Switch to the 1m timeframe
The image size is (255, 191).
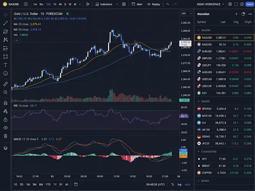(x=35, y=4)
